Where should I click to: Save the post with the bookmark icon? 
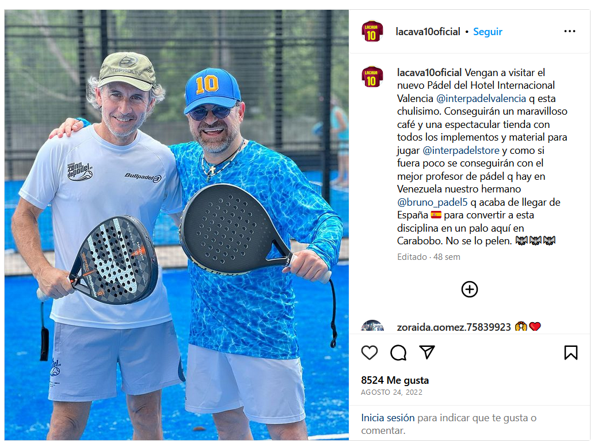point(571,353)
